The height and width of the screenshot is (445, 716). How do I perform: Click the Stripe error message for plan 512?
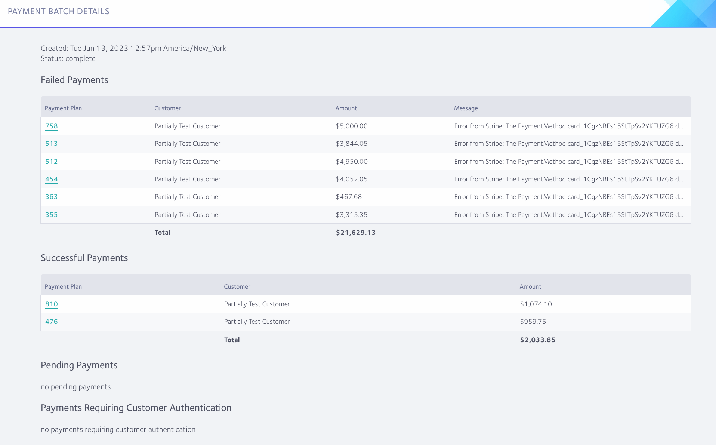[x=568, y=162]
